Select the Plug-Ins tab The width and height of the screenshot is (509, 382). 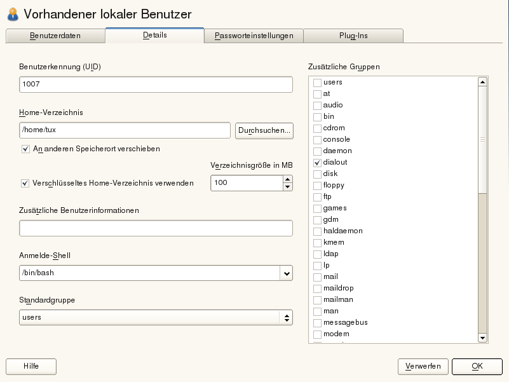pos(353,36)
